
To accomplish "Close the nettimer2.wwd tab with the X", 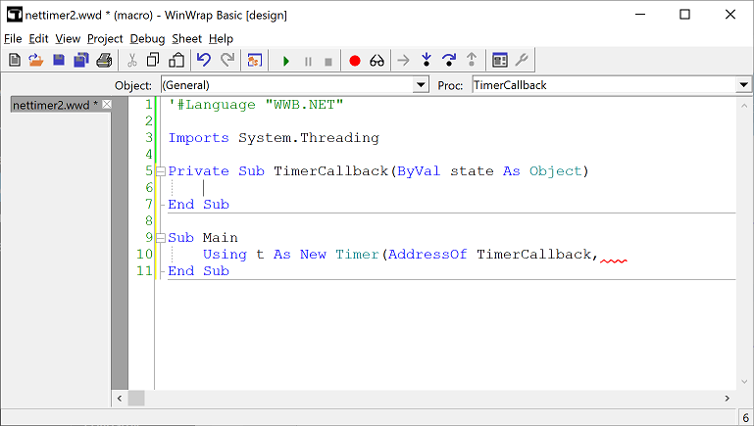I will coord(106,105).
